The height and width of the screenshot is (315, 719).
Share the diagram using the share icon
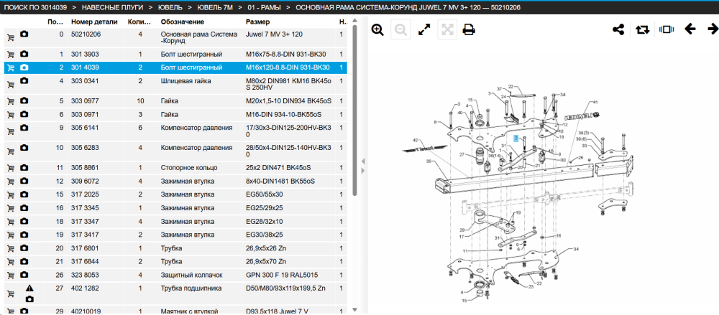pos(618,29)
